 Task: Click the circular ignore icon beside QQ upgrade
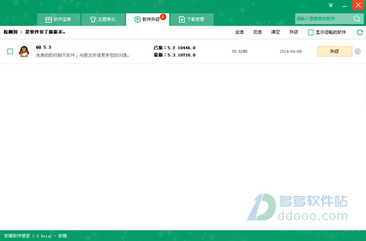(x=357, y=52)
